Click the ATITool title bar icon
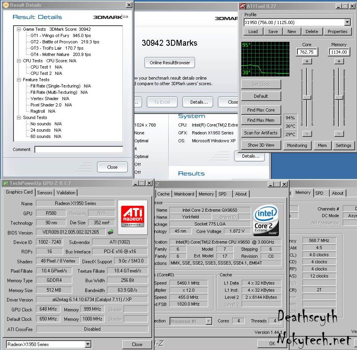The image size is (357, 350). 243,6
